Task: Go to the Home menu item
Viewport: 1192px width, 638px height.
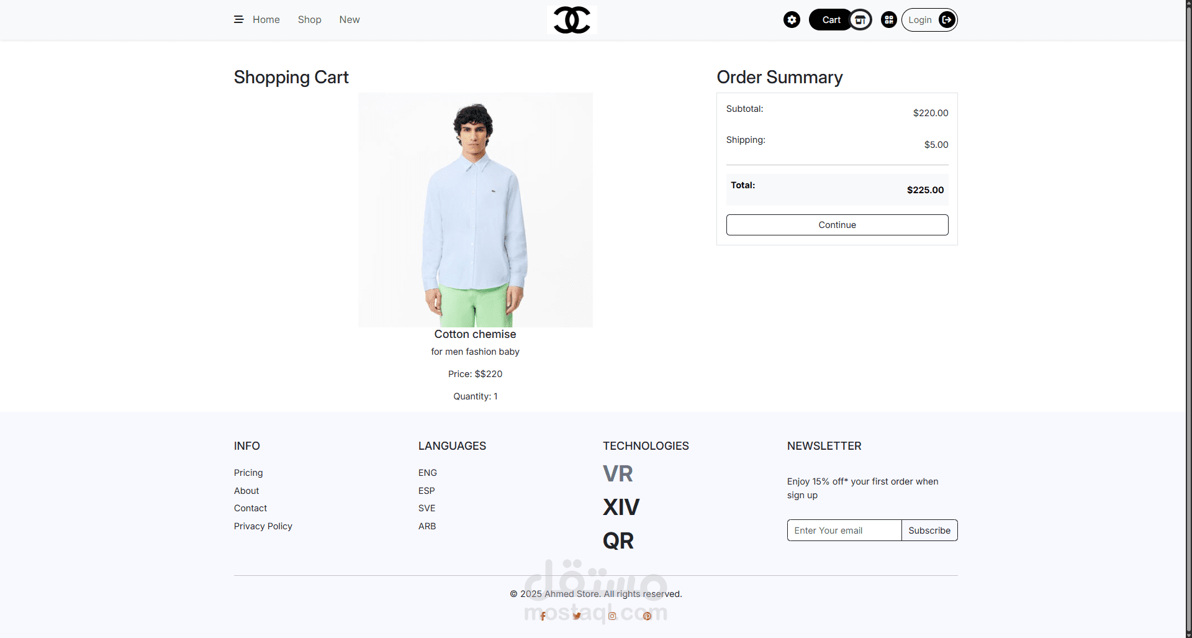Action: [266, 20]
